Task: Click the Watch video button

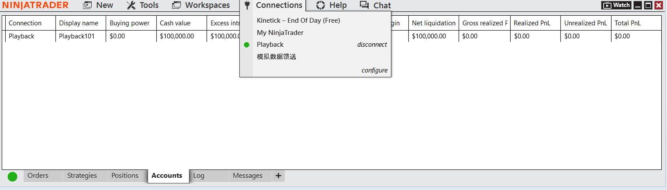Action: click(x=616, y=5)
